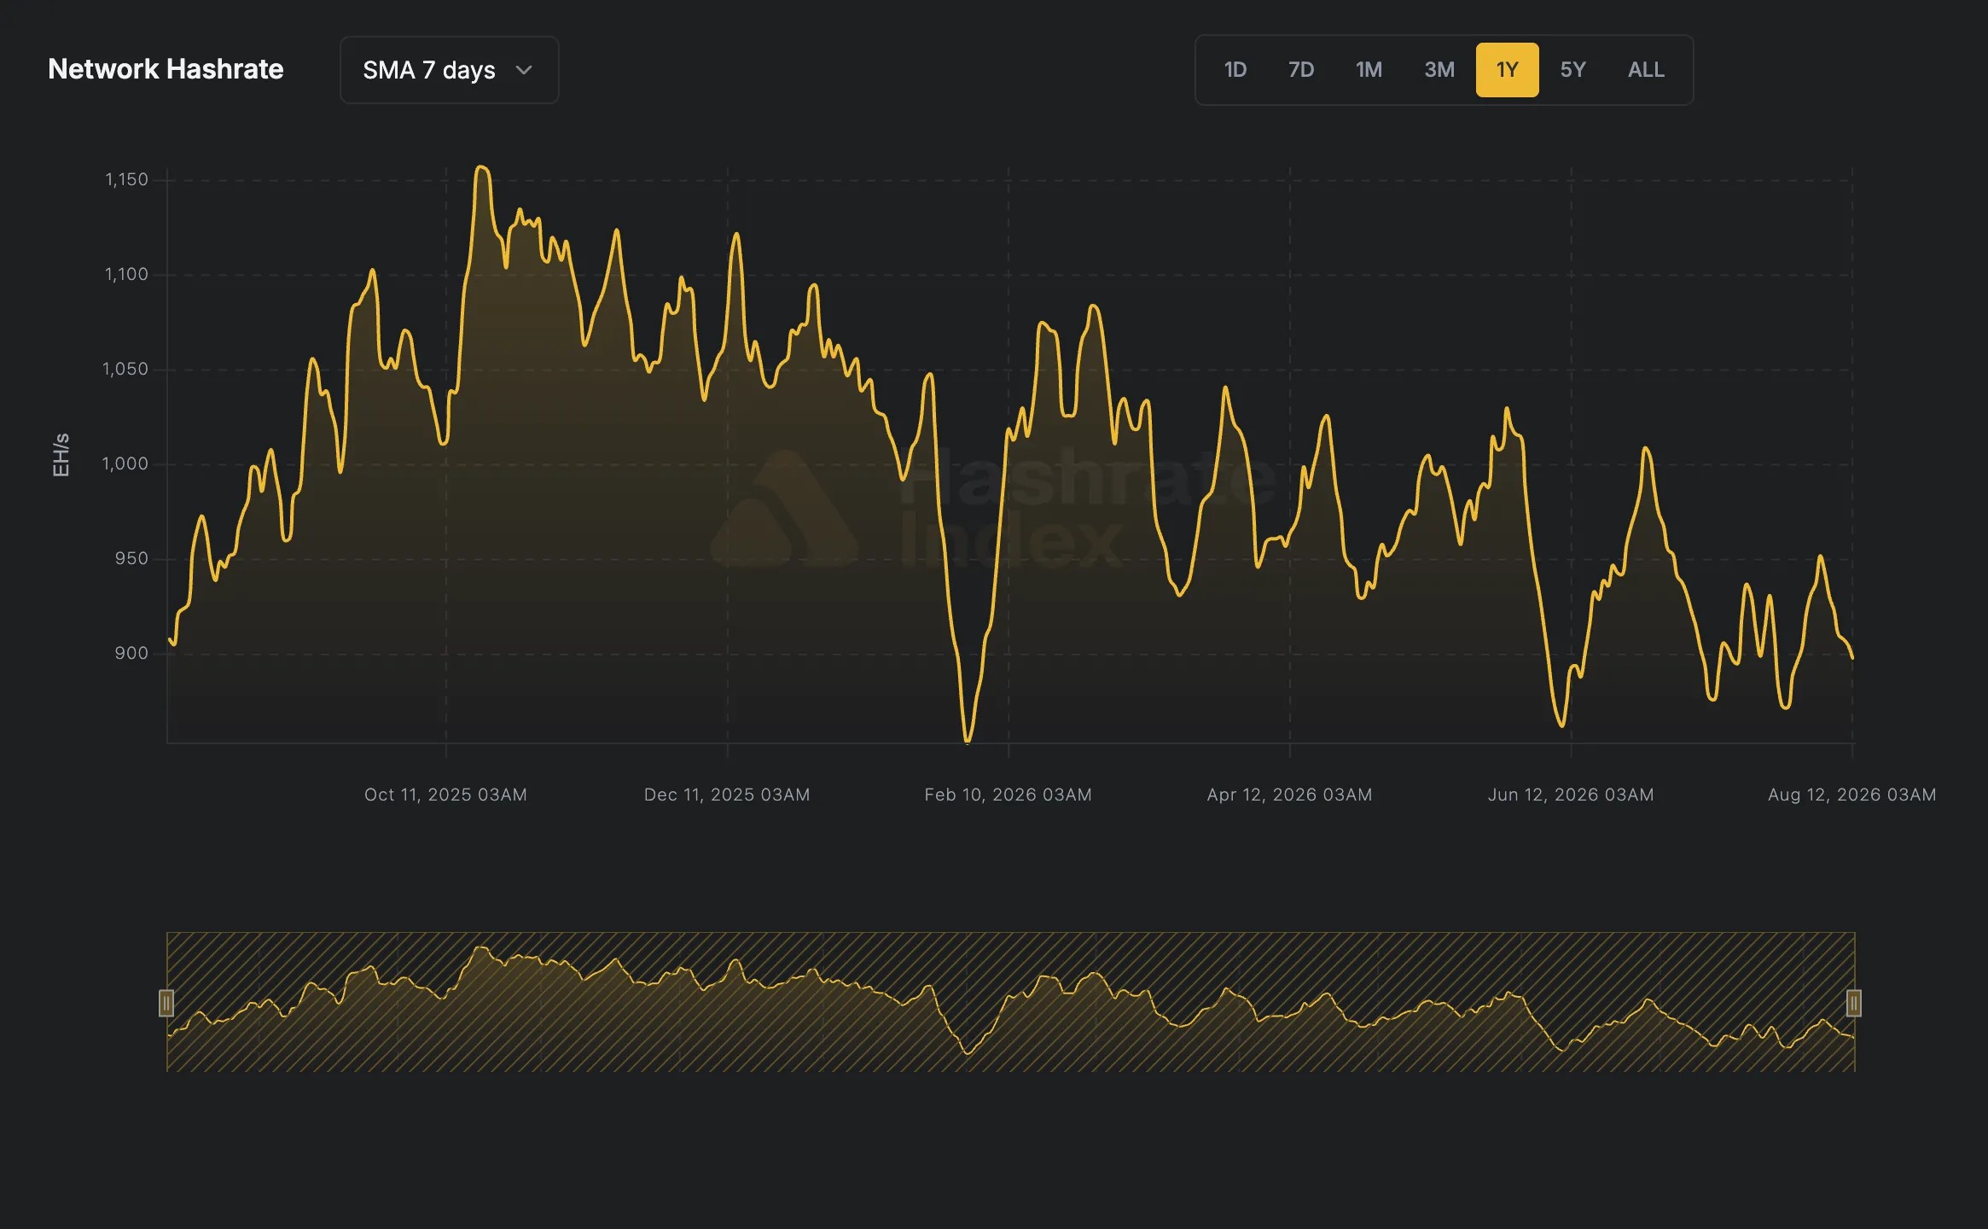1988x1229 pixels.
Task: Click the highlighted 1Y range button
Action: [1507, 70]
